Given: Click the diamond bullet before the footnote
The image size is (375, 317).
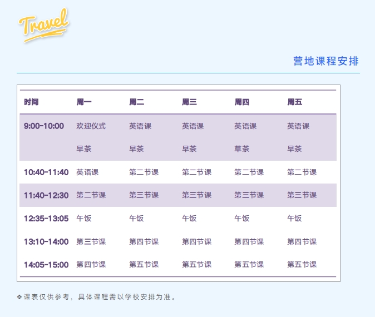Looking at the screenshot, I should [x=19, y=297].
